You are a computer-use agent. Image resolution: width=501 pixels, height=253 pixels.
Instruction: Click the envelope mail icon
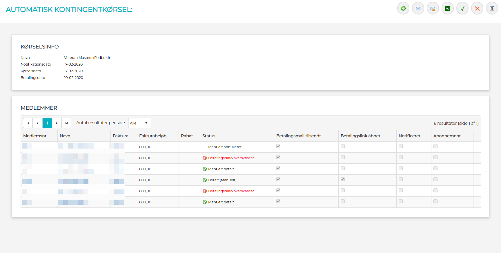click(418, 8)
